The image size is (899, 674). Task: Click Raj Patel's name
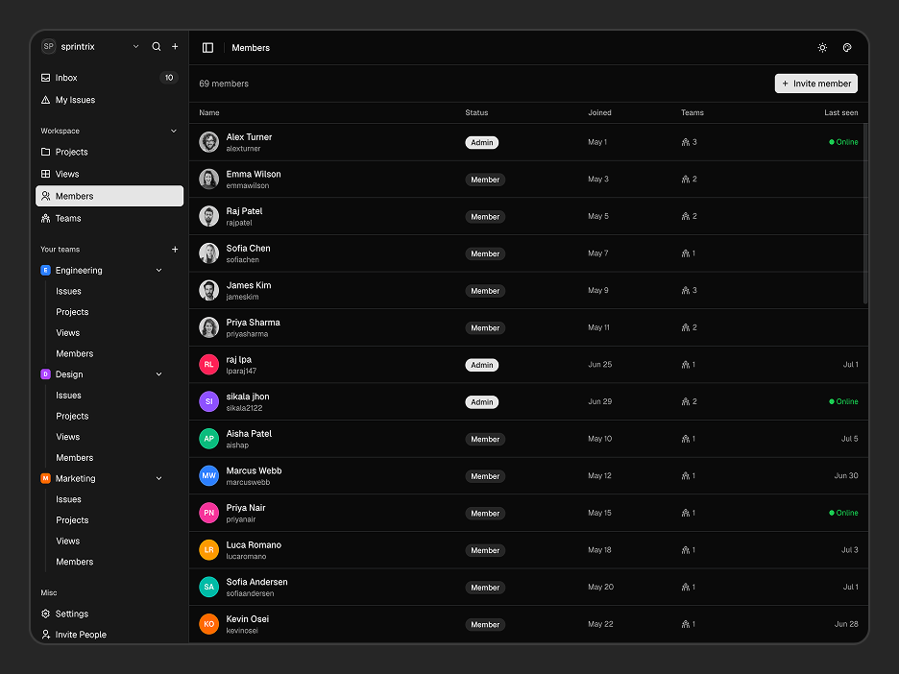click(x=244, y=211)
